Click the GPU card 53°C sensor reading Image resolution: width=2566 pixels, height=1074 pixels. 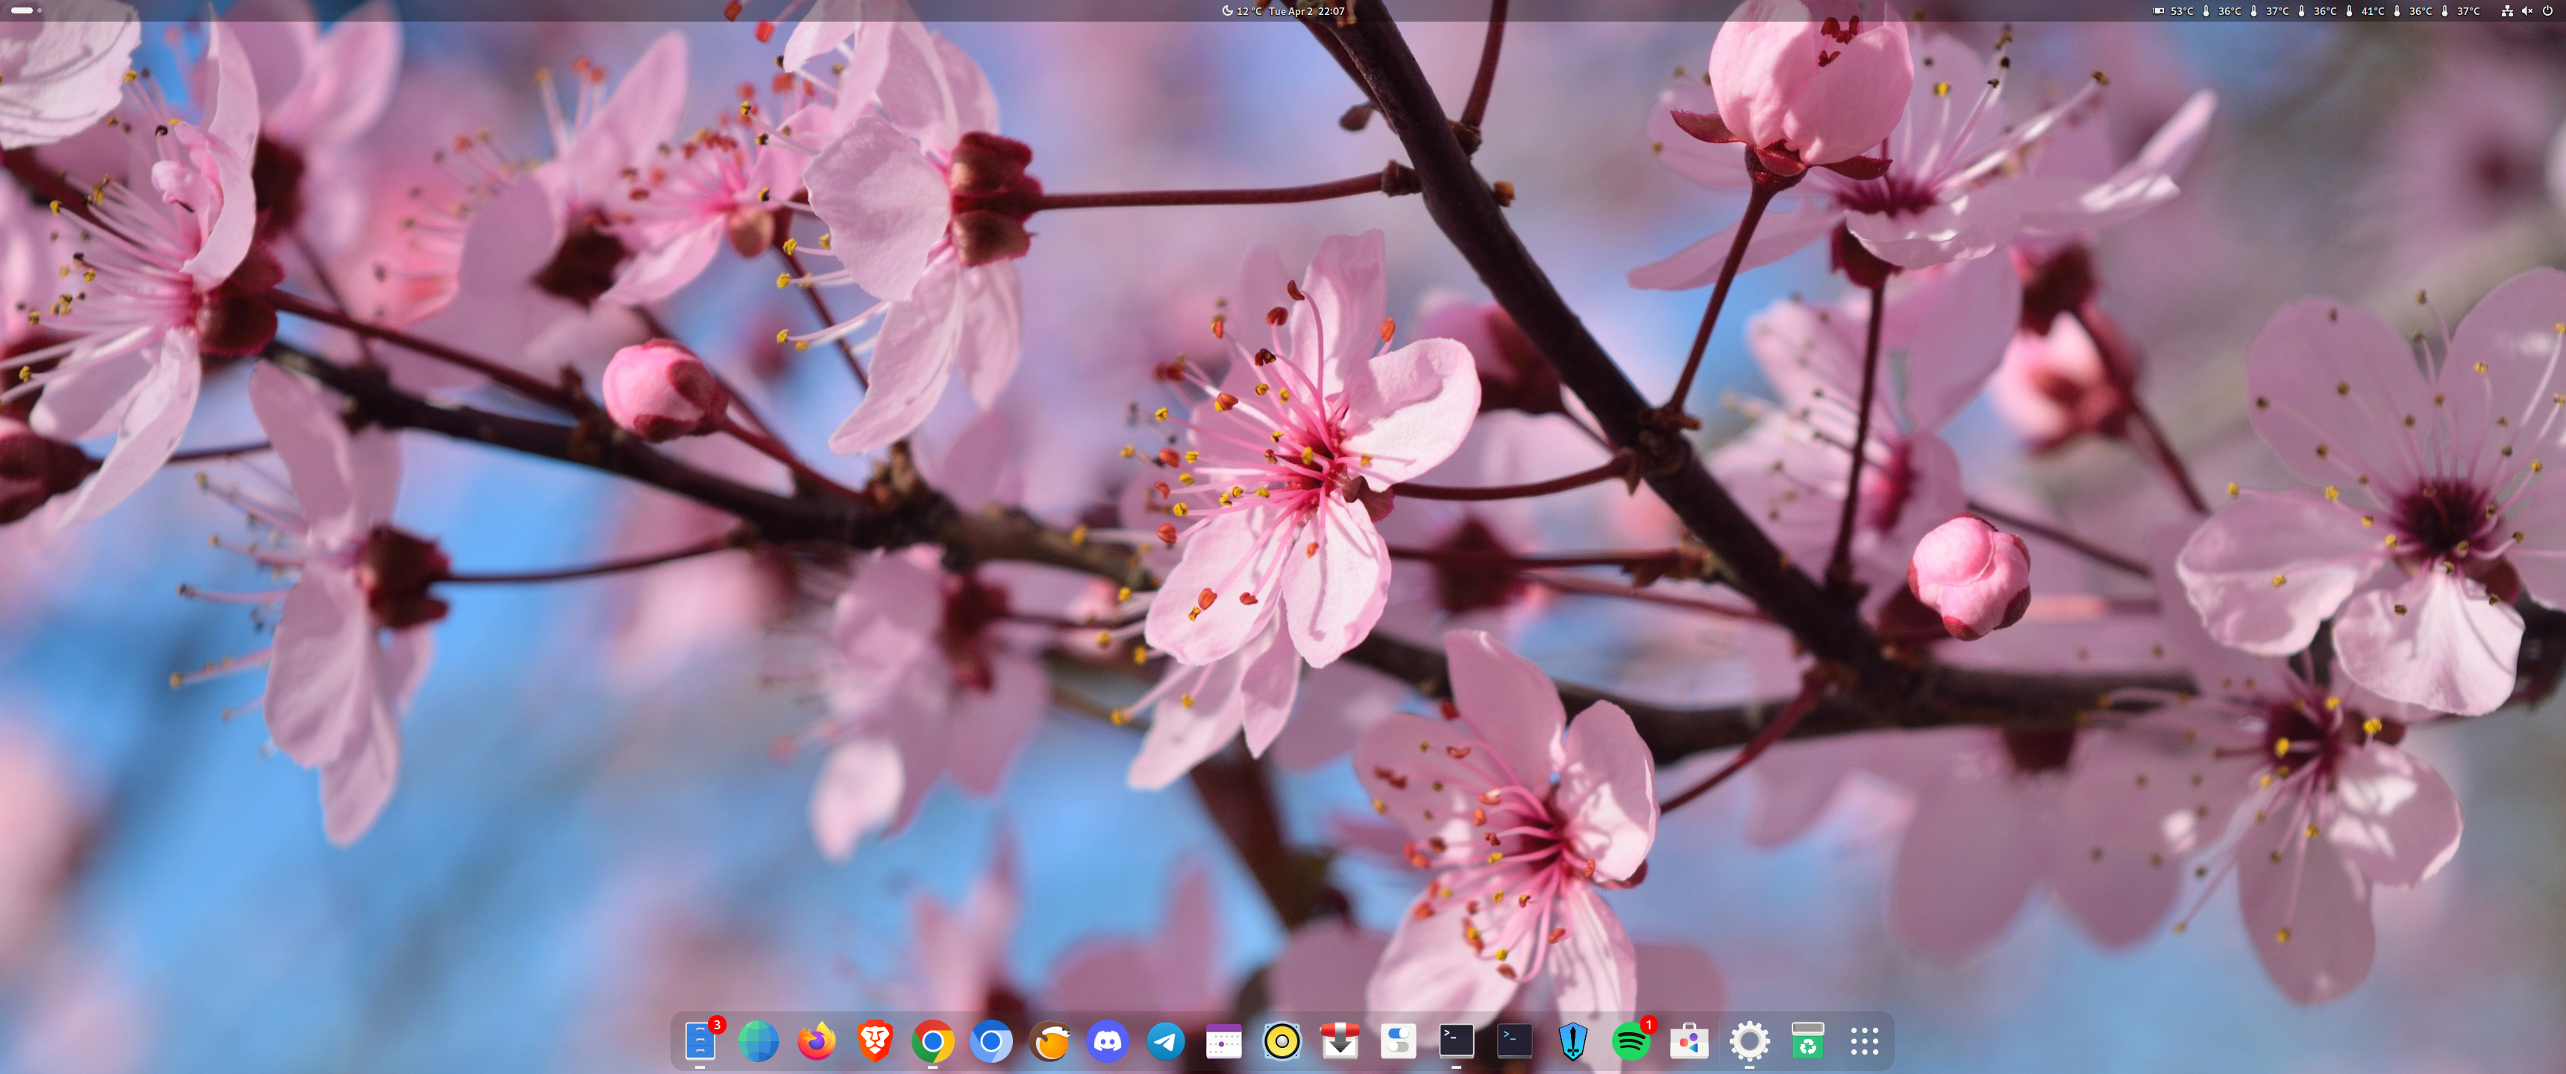tap(2173, 11)
